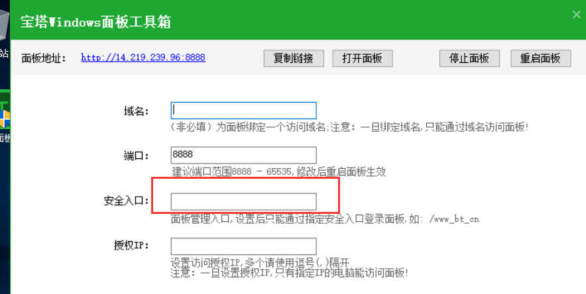Click the hint text ending with /www_bt_cn

coord(325,219)
